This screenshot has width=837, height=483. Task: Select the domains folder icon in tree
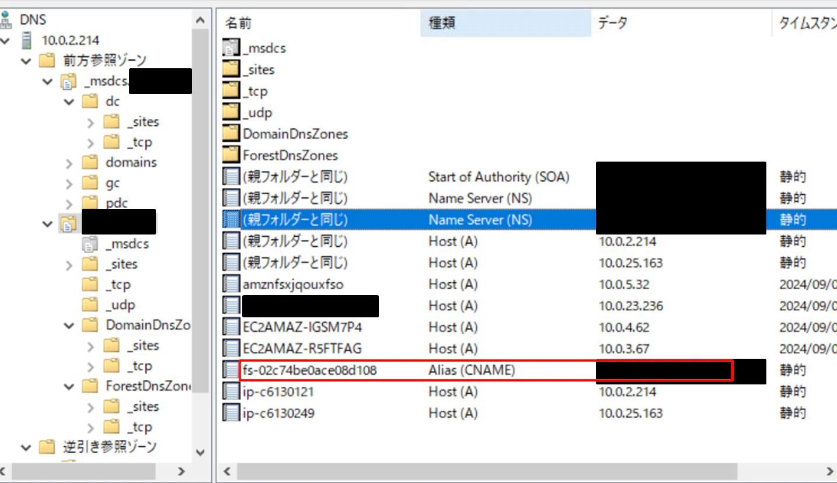click(x=89, y=162)
